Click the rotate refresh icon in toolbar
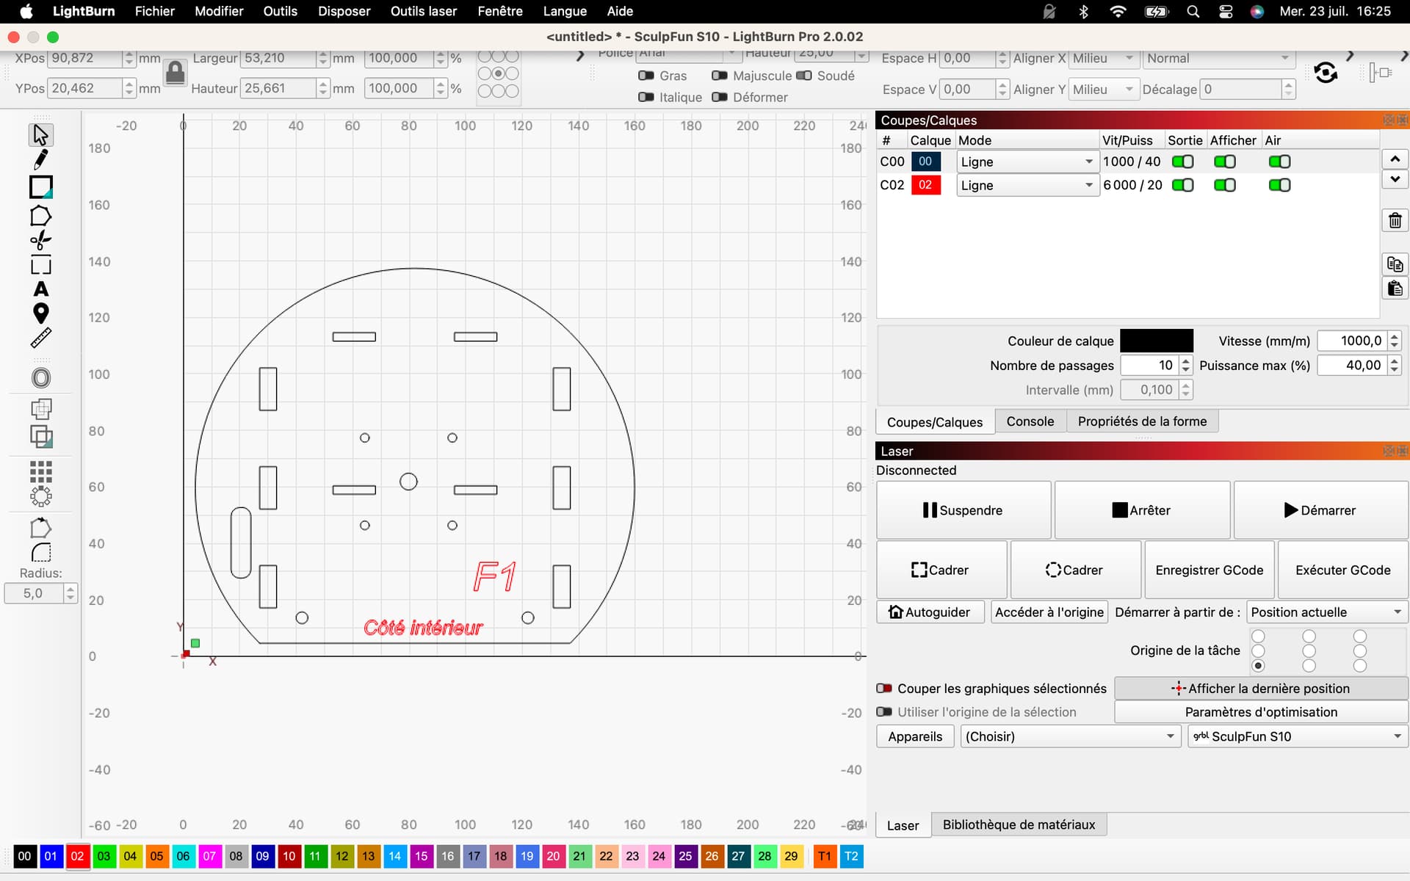1410x881 pixels. click(x=1326, y=73)
